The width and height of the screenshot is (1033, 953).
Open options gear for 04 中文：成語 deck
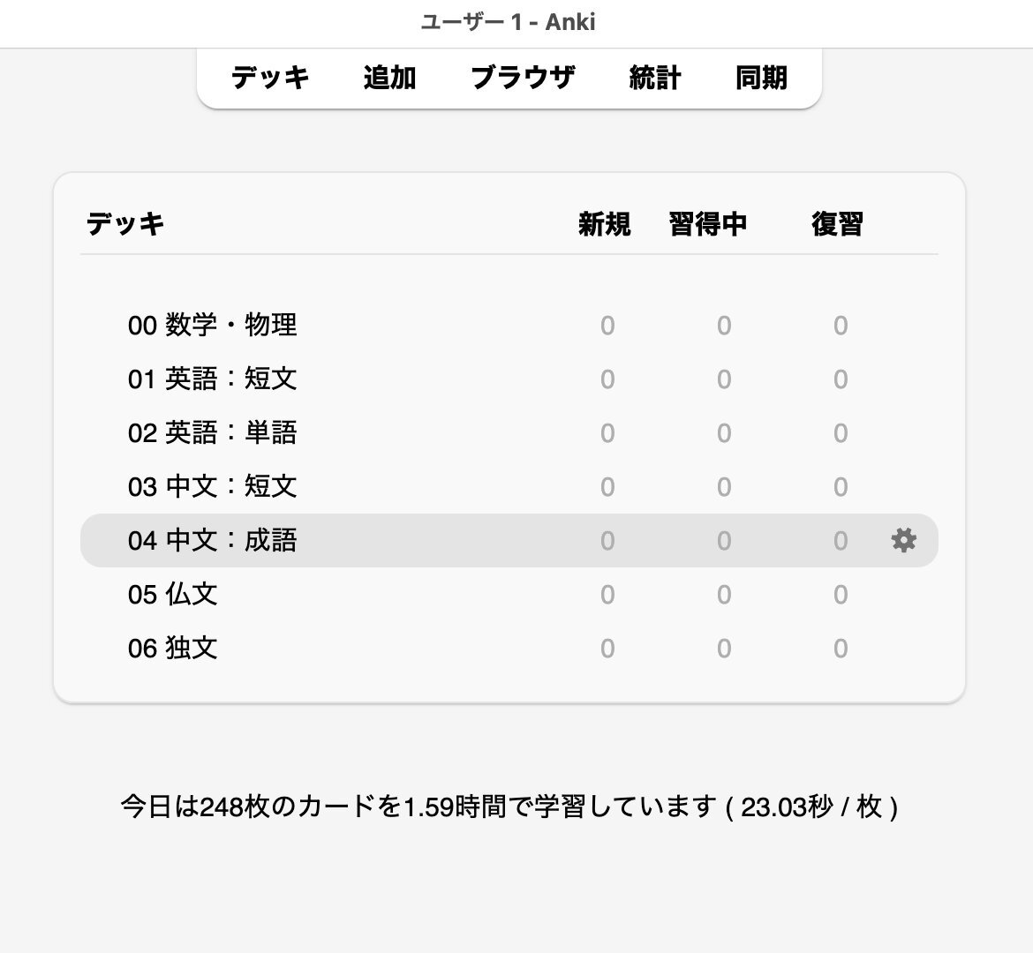[903, 540]
